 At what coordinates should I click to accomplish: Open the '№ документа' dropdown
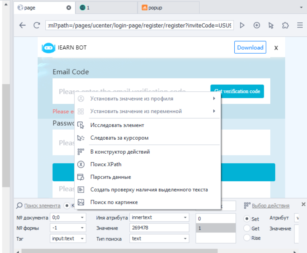tap(68, 217)
